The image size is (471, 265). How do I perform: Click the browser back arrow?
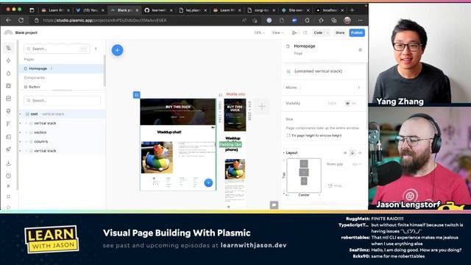pos(8,21)
